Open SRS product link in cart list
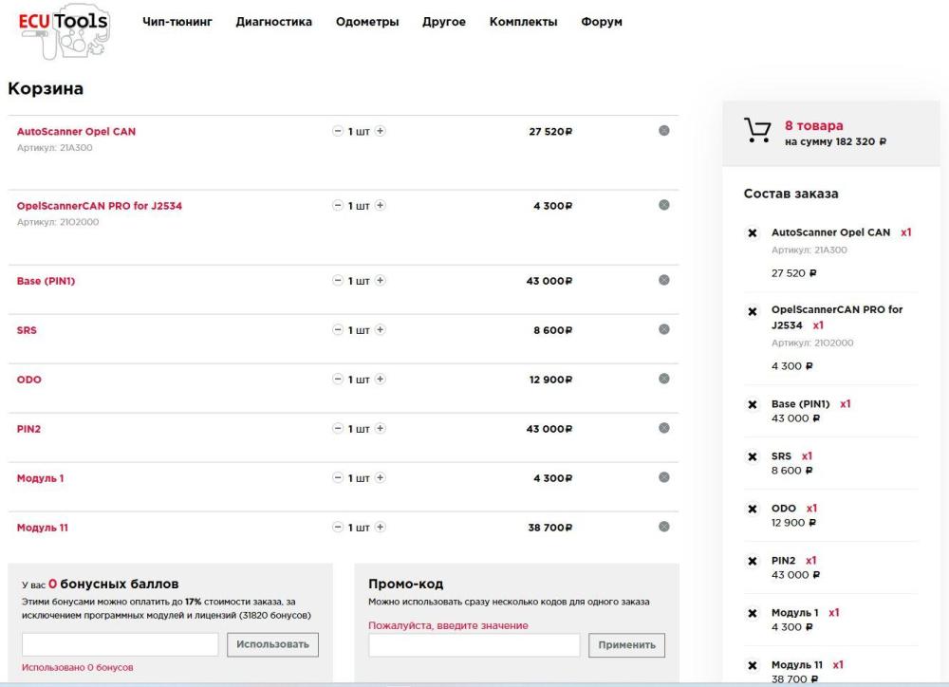The height and width of the screenshot is (687, 949). tap(27, 330)
